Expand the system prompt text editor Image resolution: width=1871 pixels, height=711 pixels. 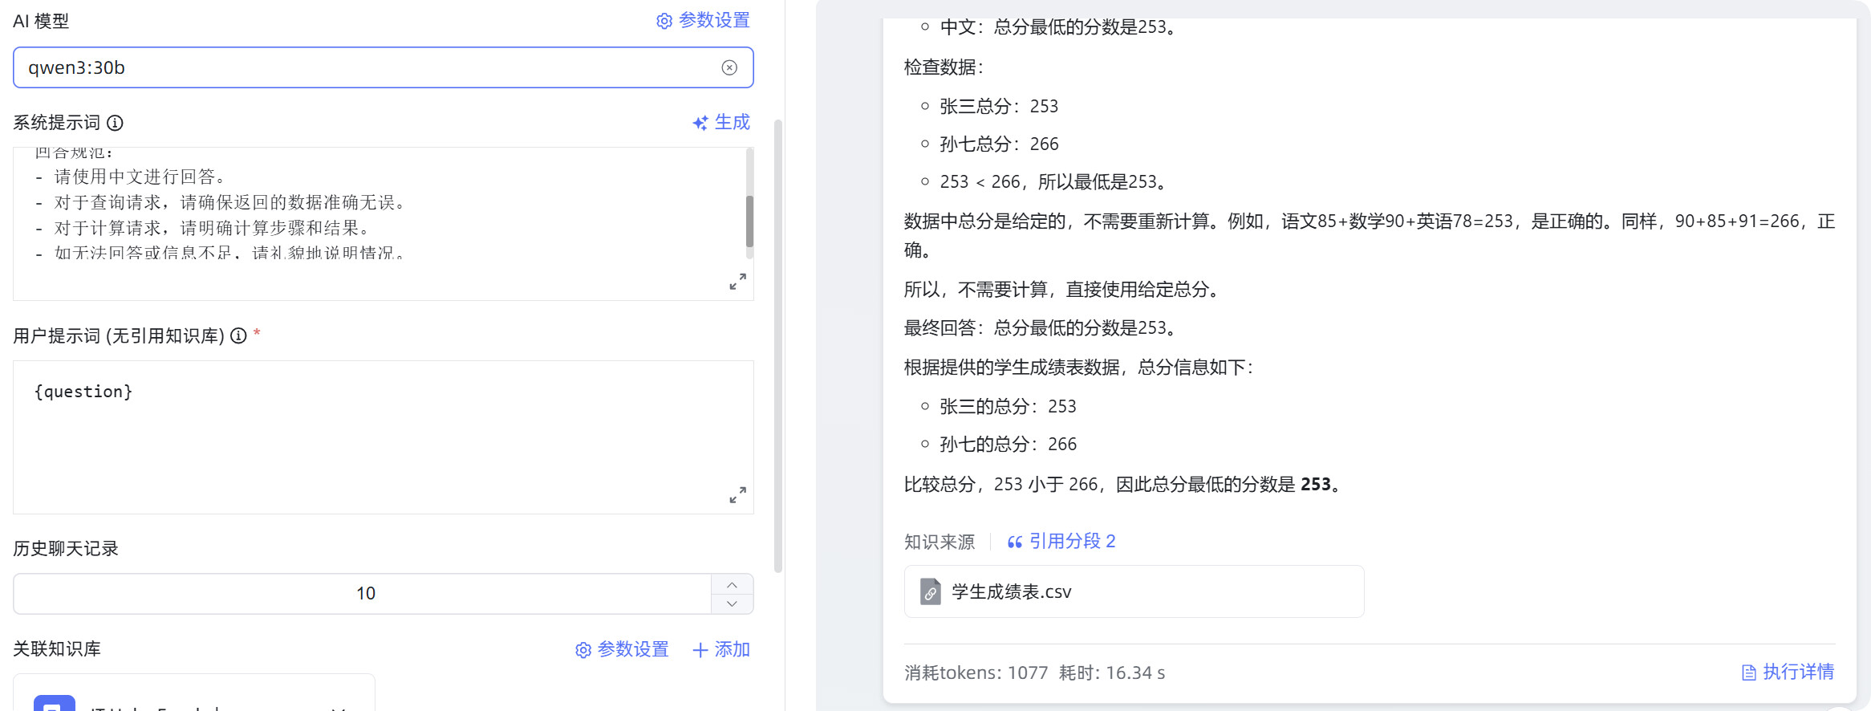click(737, 282)
